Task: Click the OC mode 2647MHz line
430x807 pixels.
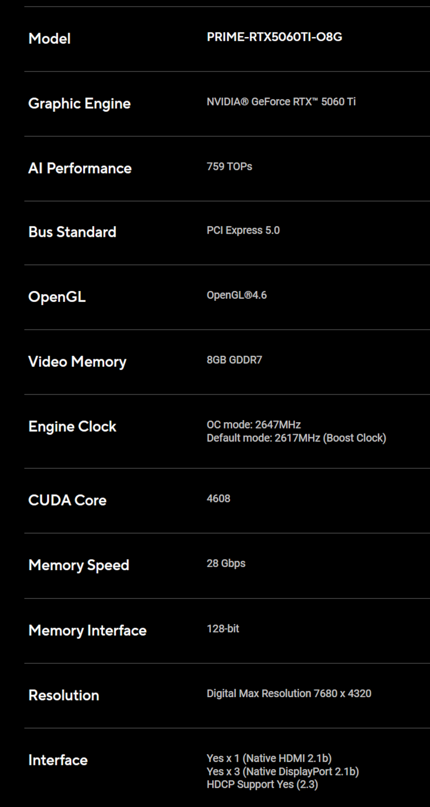Action: pos(253,425)
